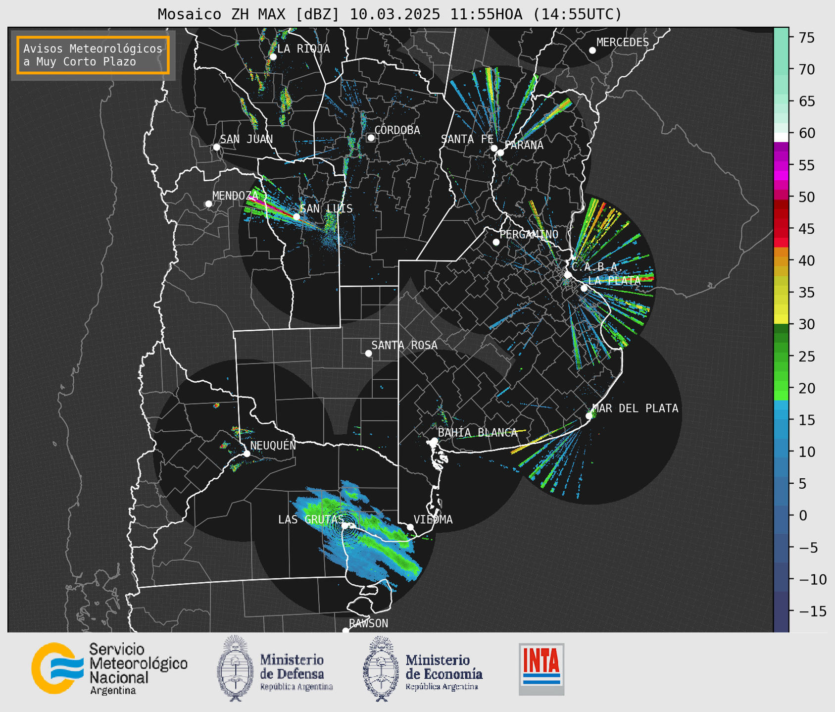Image resolution: width=835 pixels, height=712 pixels.
Task: Click the SANTA ROSA label text
Action: tap(404, 345)
